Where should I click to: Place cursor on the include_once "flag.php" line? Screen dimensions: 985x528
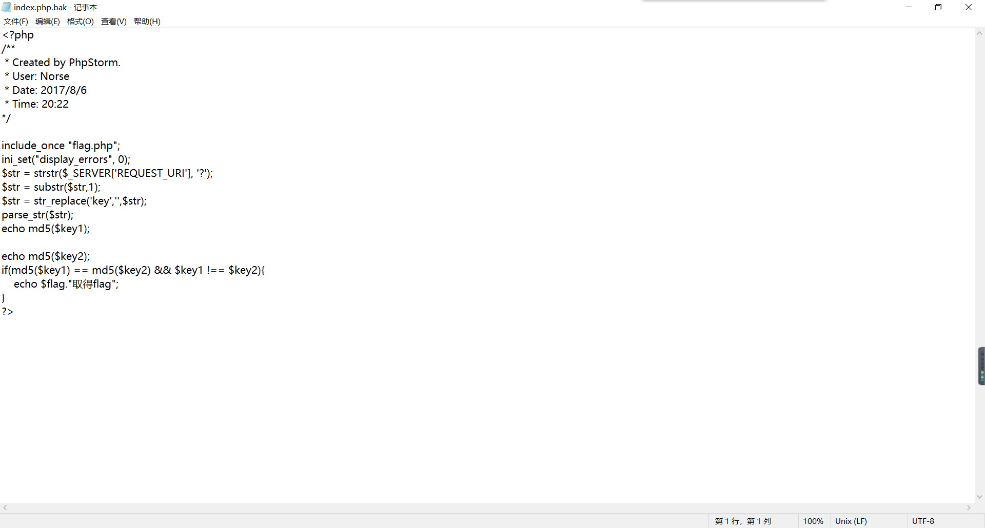[x=61, y=146]
